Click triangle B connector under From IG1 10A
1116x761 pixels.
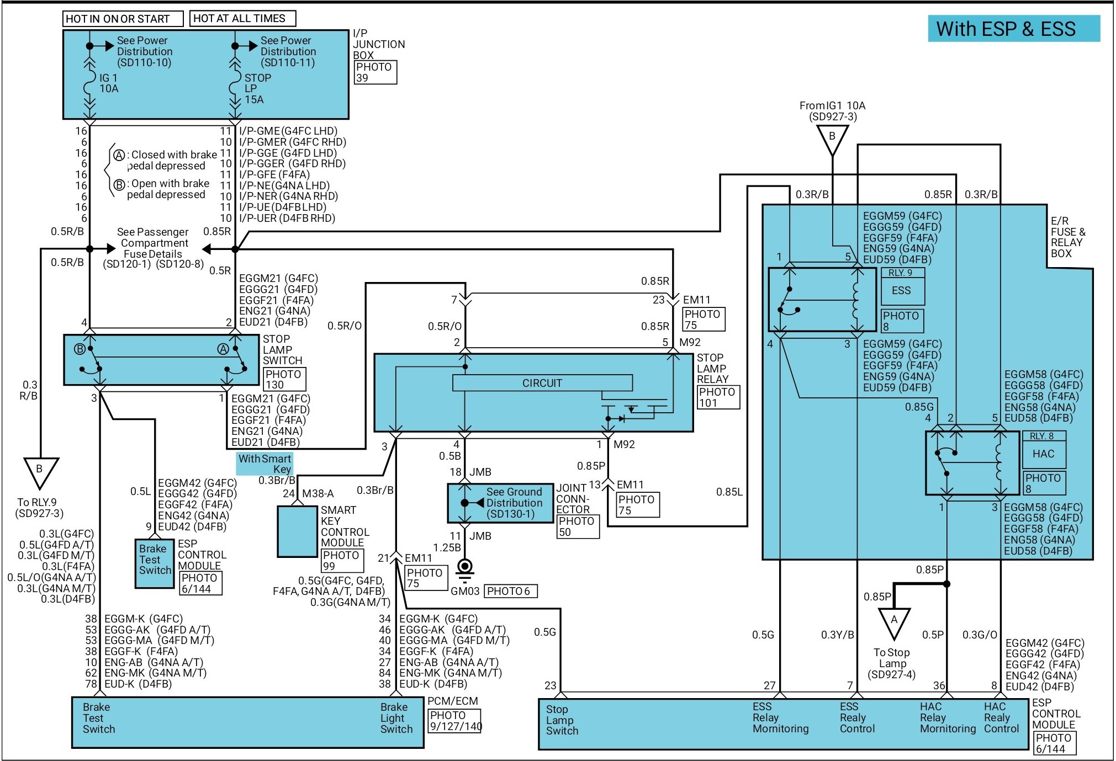click(832, 140)
